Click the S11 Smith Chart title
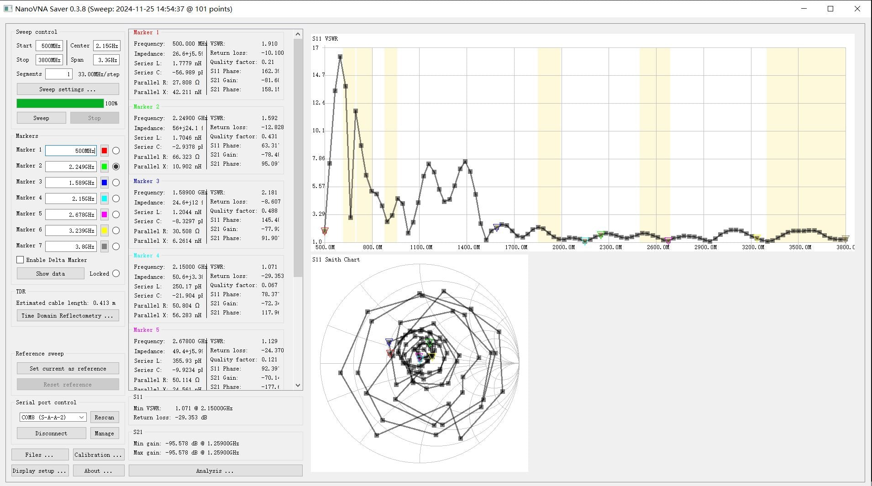The height and width of the screenshot is (486, 872). click(336, 259)
